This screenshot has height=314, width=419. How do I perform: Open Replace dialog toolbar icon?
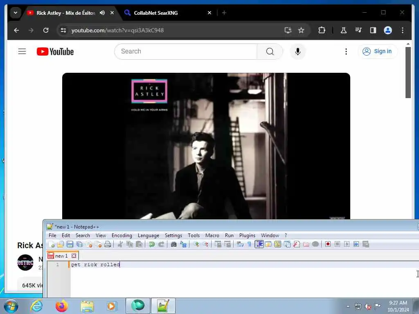183,244
